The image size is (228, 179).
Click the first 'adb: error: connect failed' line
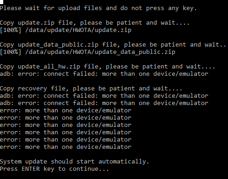(x=104, y=74)
